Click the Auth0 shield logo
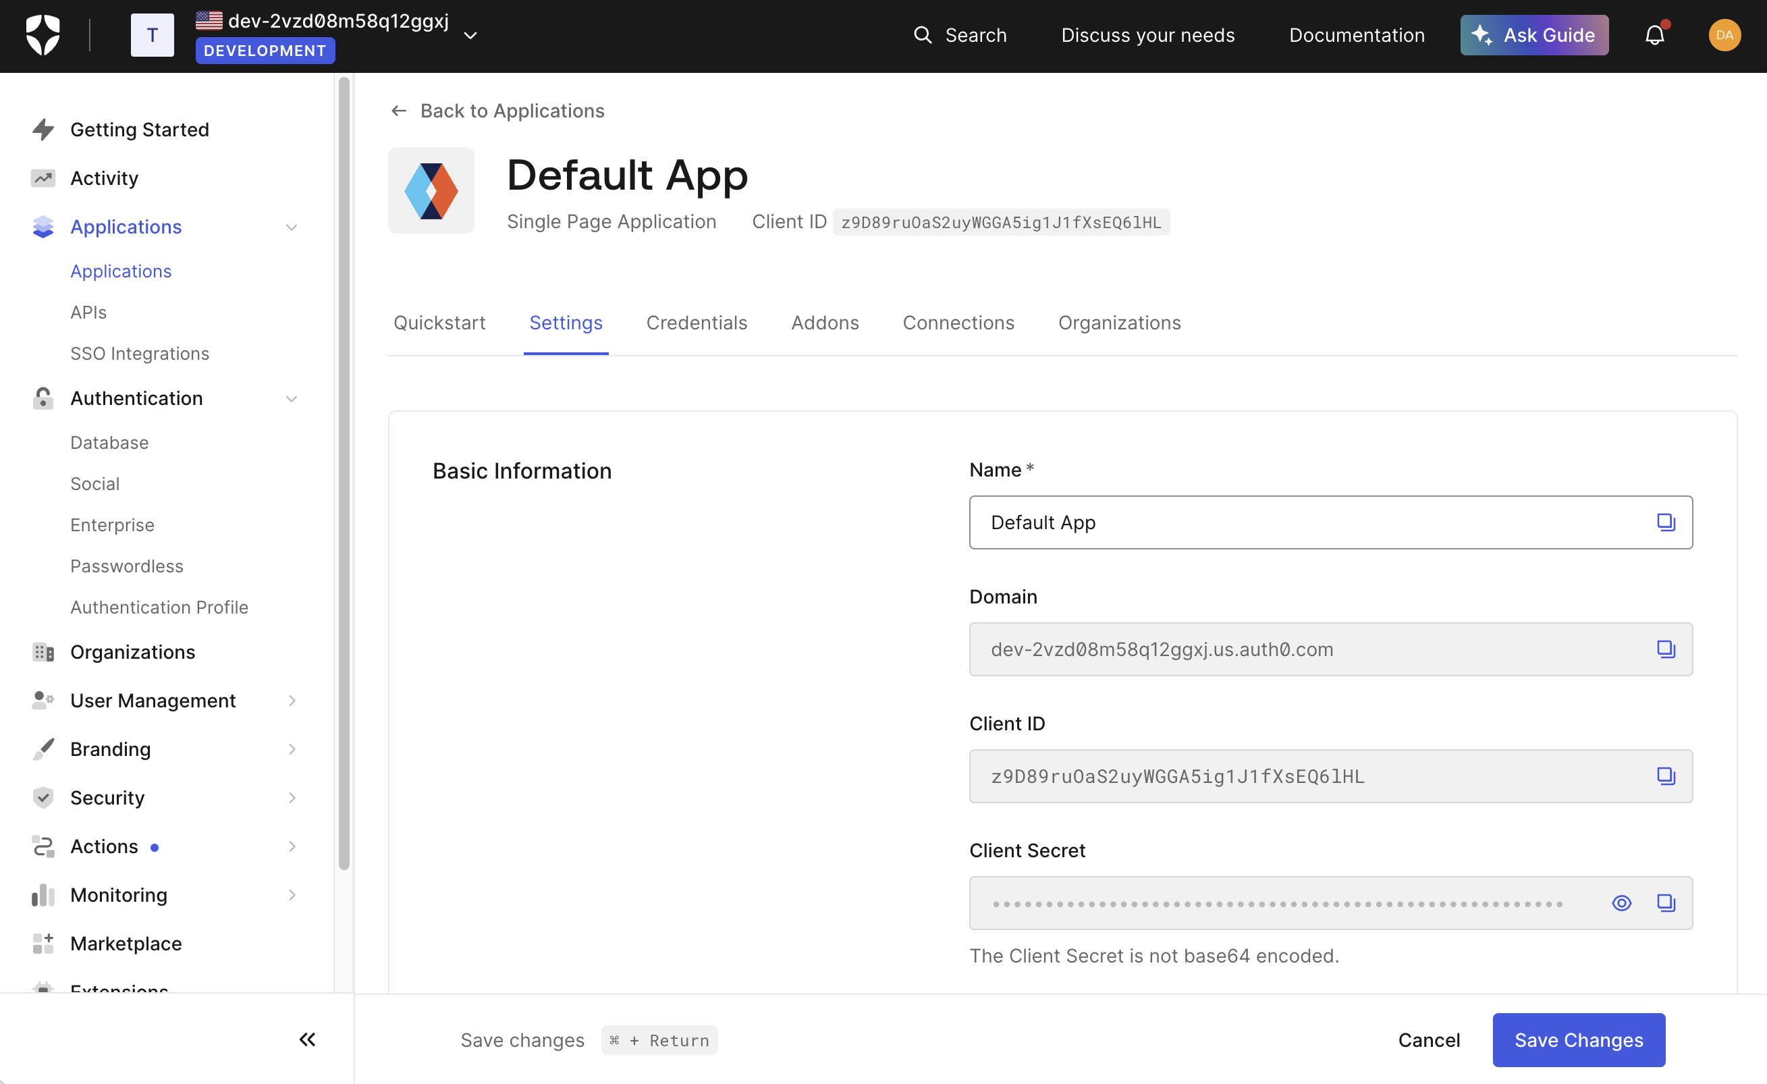 43,34
